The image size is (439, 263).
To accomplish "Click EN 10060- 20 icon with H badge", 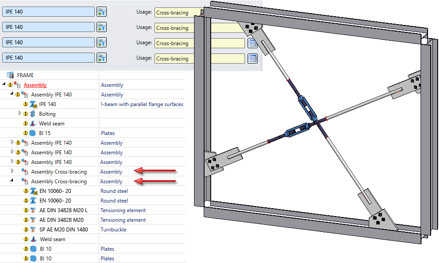I will click(x=33, y=191).
